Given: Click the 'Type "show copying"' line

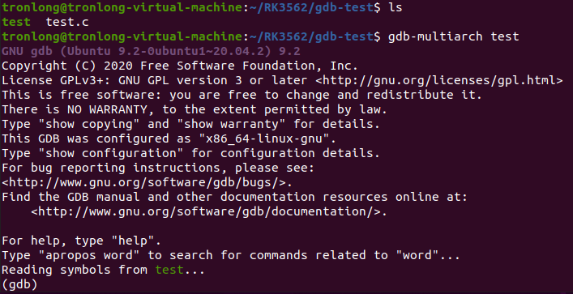Looking at the screenshot, I should click(190, 124).
